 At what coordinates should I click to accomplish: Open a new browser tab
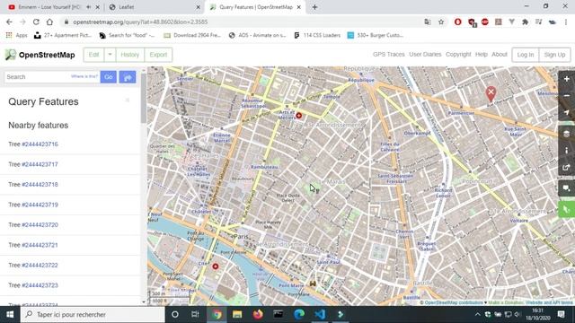[314, 7]
